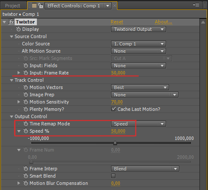Click the Motion Blur Compensation stopwatch
Screen dimensions: 208x190
26,183
